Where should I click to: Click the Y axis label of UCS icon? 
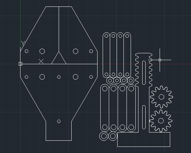coord(23,43)
